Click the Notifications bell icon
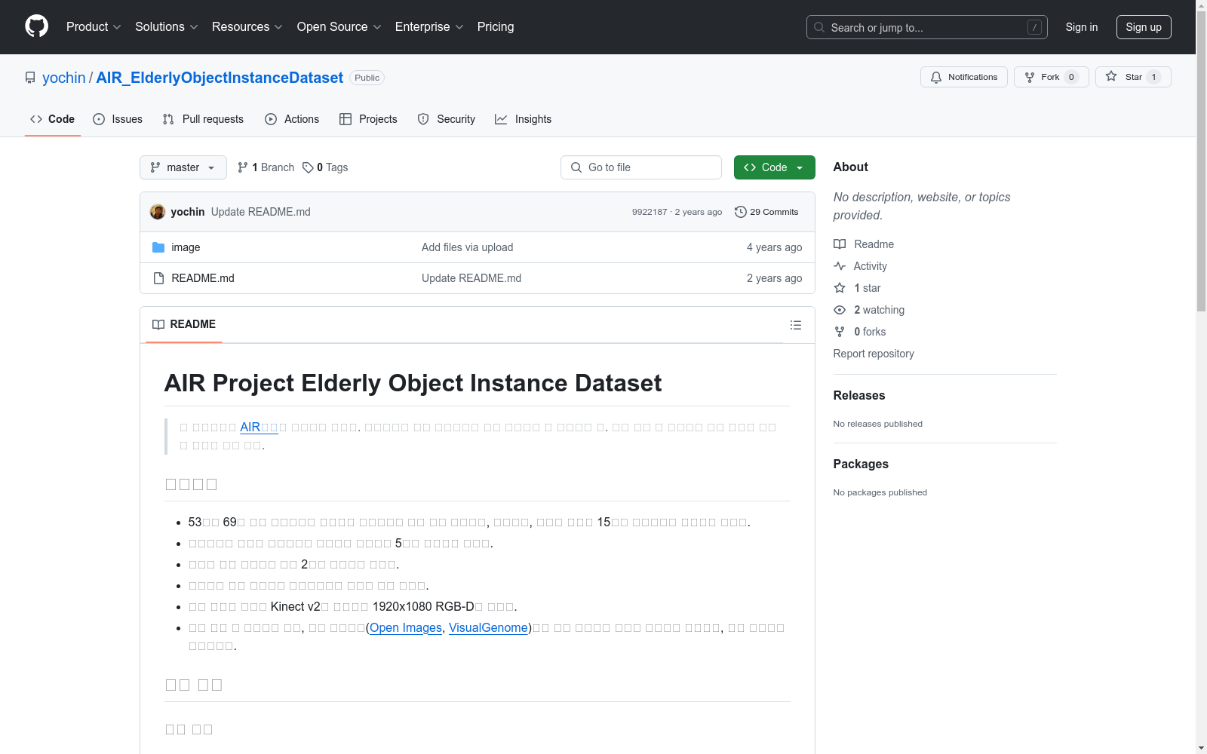 [x=936, y=77]
